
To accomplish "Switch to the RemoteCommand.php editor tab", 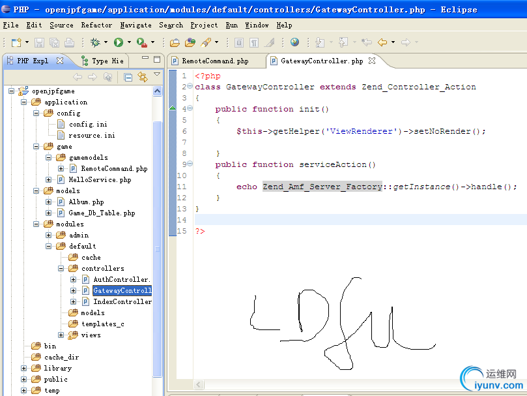I will [x=215, y=61].
